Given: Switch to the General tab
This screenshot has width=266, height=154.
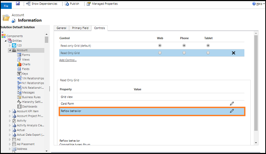Looking at the screenshot, I should click(61, 28).
